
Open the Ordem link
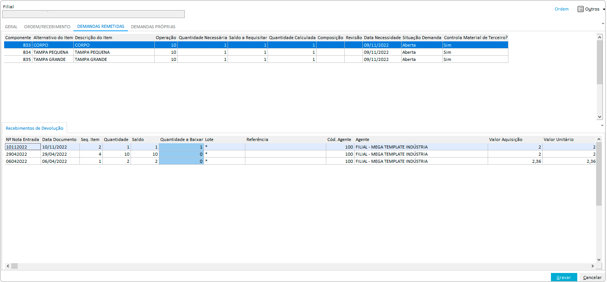coord(561,9)
